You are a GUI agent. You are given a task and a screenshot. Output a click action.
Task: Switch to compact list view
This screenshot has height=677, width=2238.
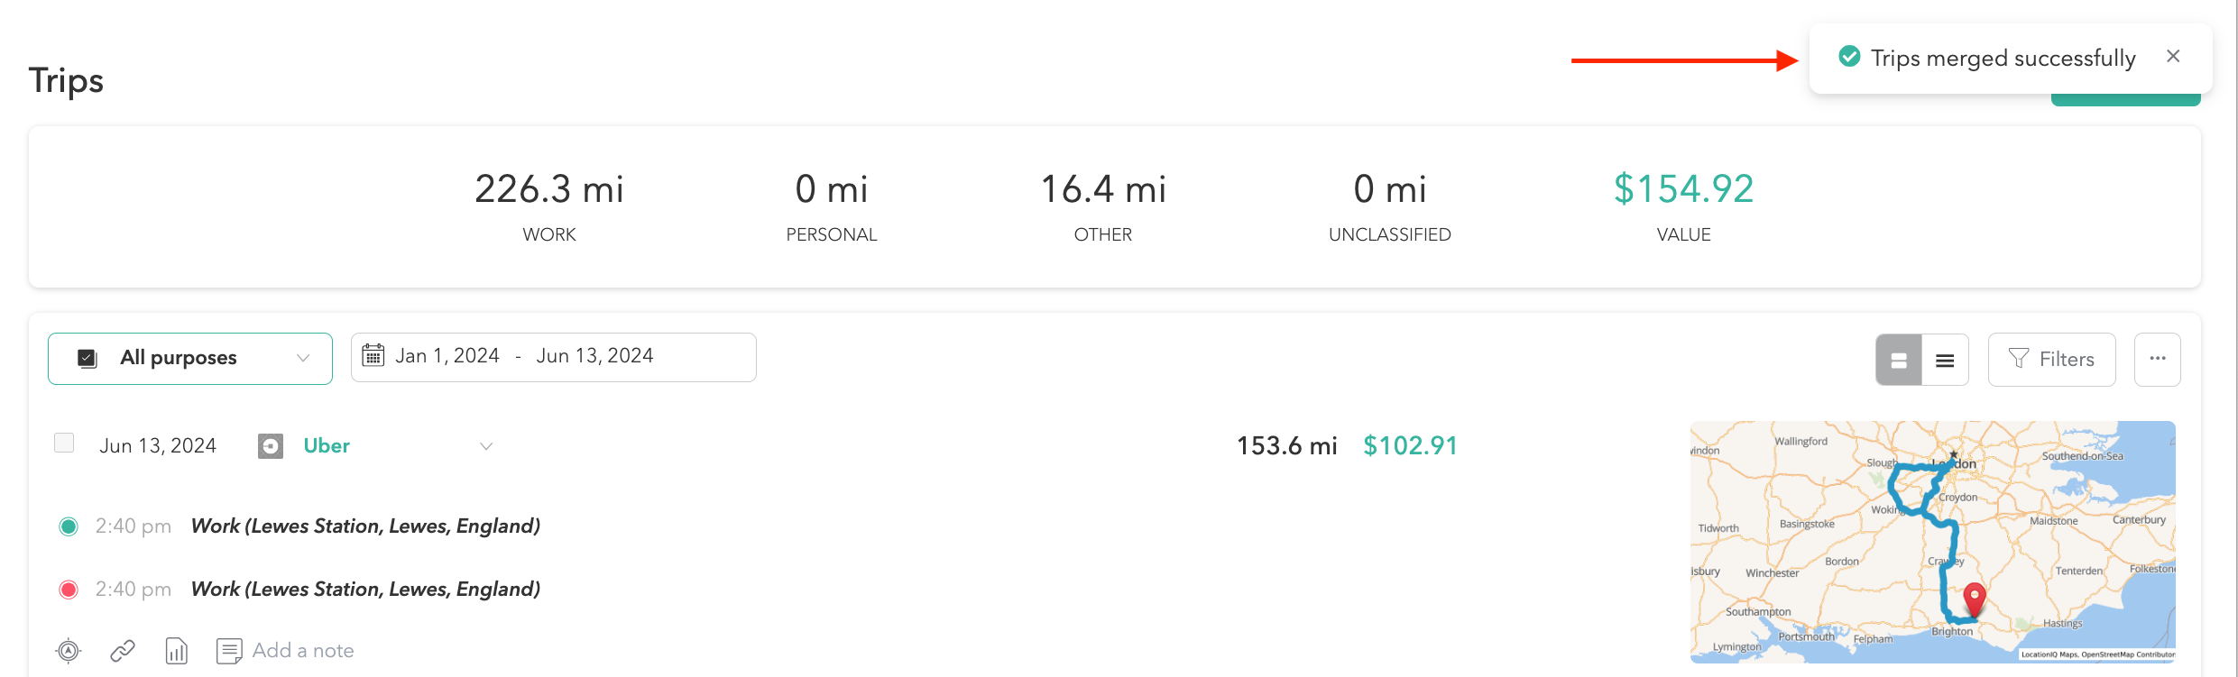(x=1945, y=360)
